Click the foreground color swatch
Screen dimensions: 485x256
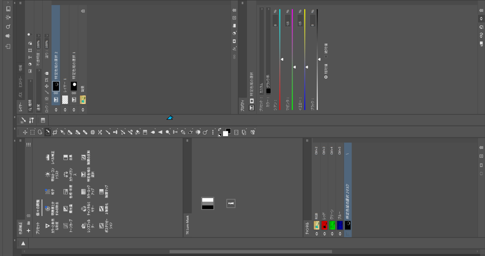point(225,133)
